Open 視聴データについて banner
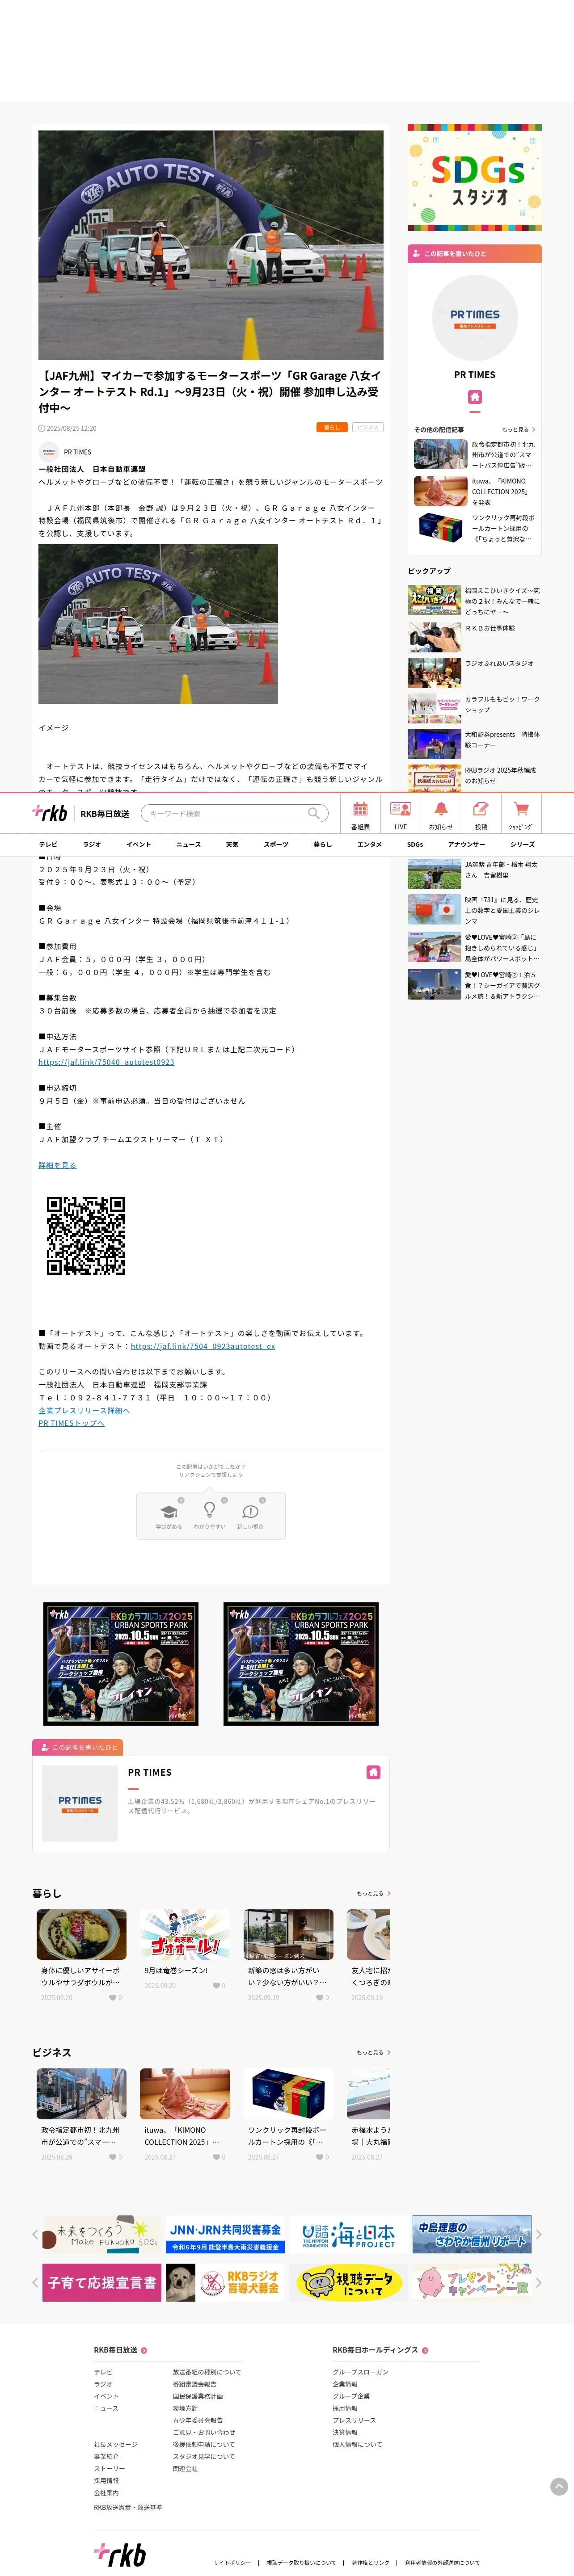Image resolution: width=574 pixels, height=2576 pixels. point(348,2283)
